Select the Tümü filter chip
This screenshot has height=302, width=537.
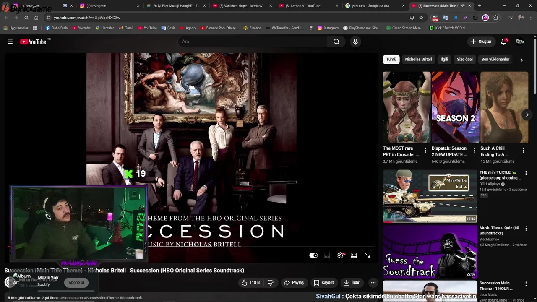pyautogui.click(x=391, y=60)
